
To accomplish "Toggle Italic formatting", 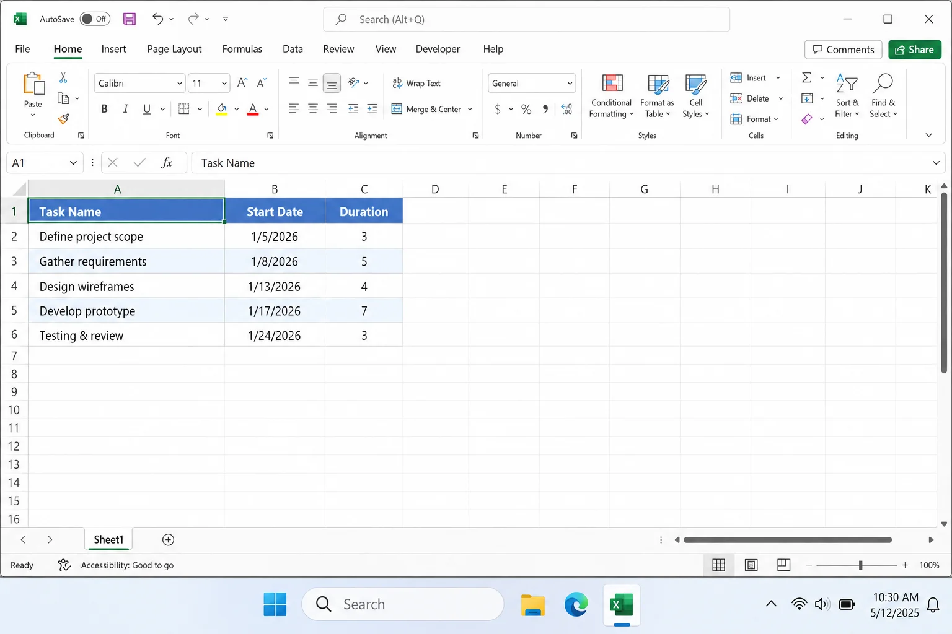I will (125, 109).
